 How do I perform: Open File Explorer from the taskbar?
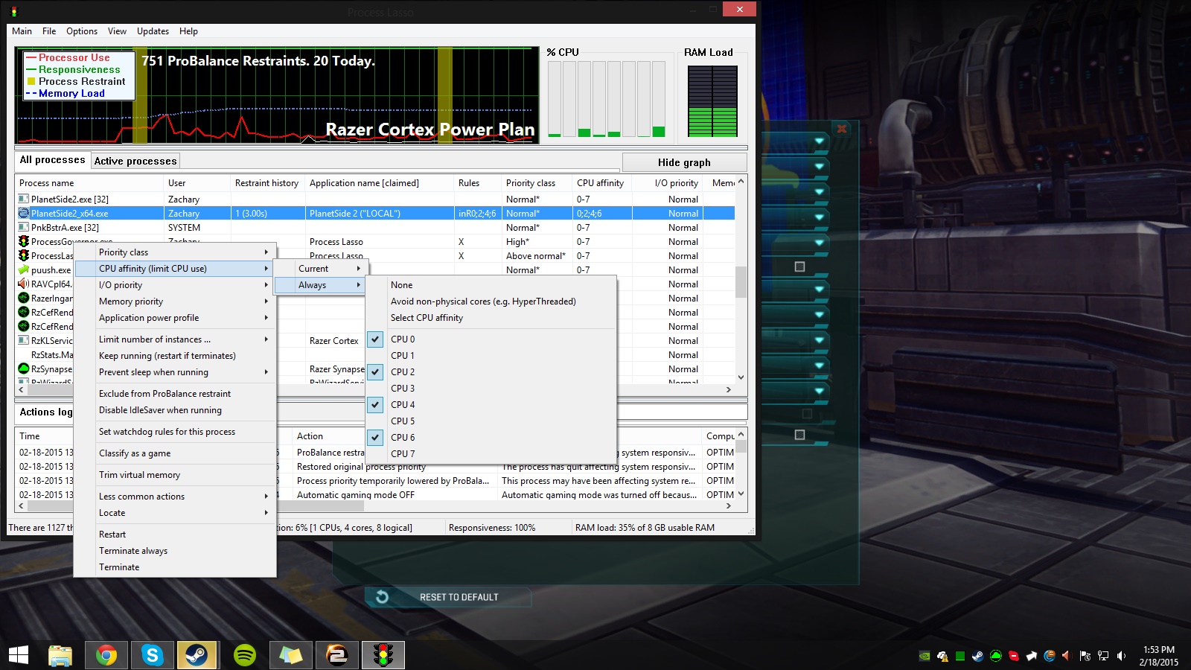[60, 655]
